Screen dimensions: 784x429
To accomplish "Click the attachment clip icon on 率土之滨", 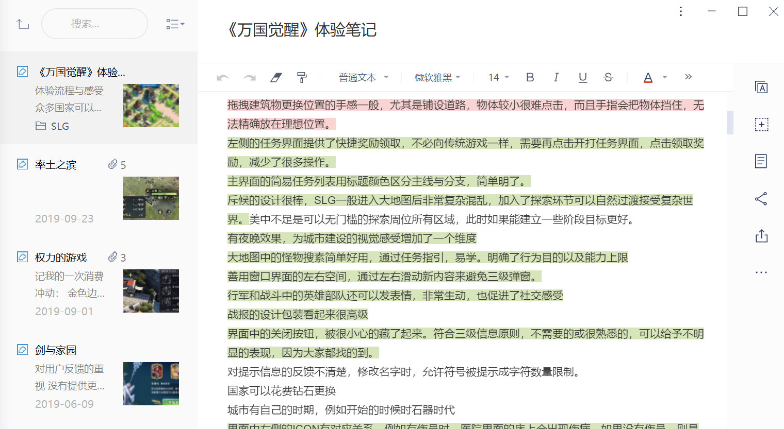I will pyautogui.click(x=112, y=164).
